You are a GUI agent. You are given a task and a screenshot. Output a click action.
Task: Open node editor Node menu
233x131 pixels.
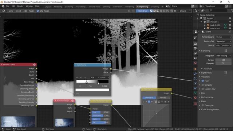pyautogui.click(x=32, y=11)
